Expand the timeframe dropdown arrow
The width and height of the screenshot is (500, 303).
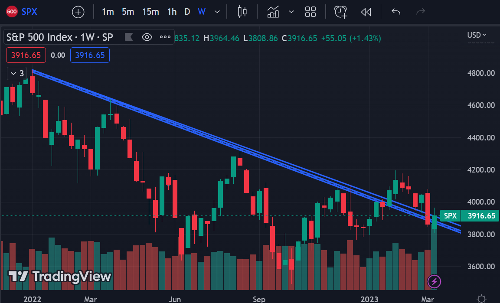click(217, 12)
